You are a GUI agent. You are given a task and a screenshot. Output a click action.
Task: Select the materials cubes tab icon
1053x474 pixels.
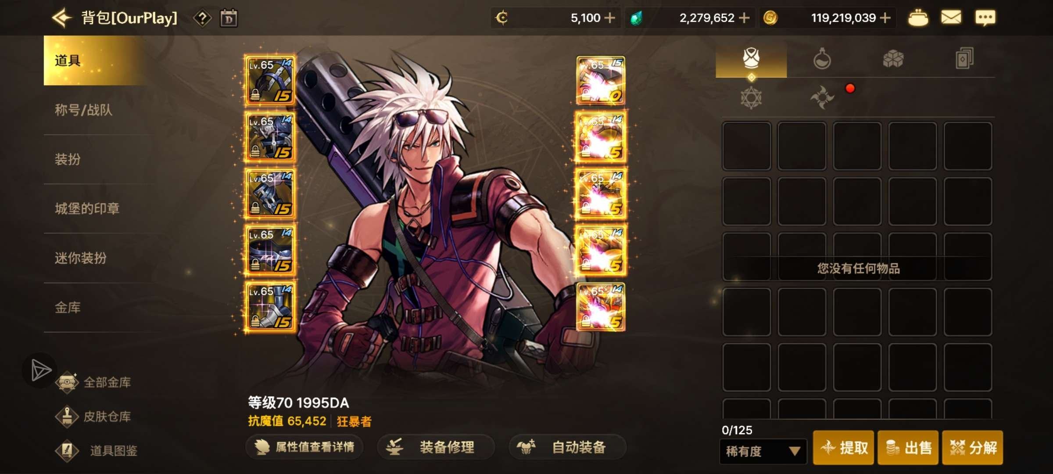(893, 58)
